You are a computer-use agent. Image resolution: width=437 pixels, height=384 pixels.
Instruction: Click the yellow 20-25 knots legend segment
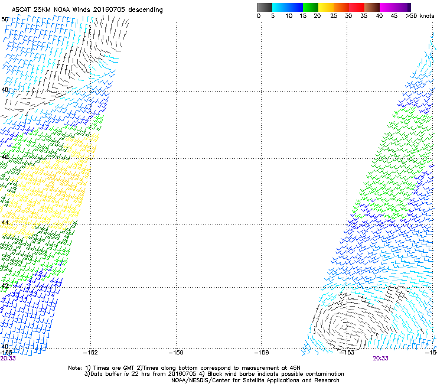tap(326, 7)
